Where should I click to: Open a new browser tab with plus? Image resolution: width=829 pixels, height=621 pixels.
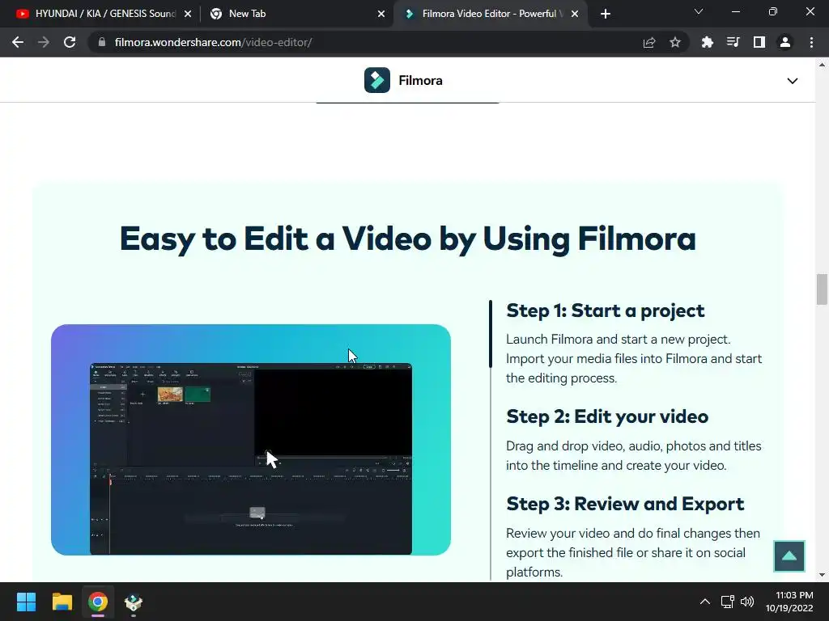coord(606,14)
